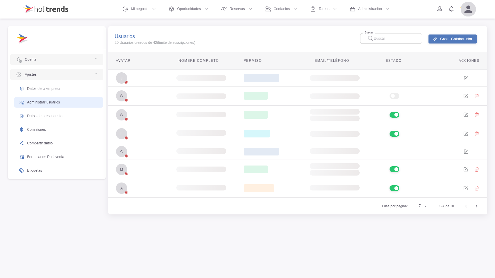Click the Tareas clipboard icon
The width and height of the screenshot is (495, 278).
click(x=313, y=9)
